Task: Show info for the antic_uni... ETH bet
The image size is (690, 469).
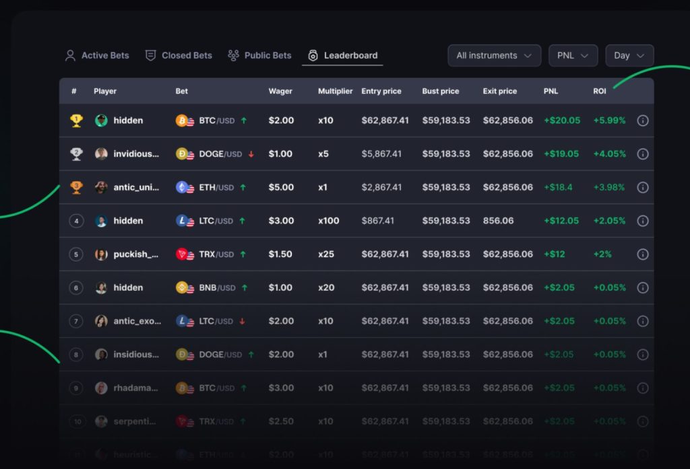Action: point(642,187)
